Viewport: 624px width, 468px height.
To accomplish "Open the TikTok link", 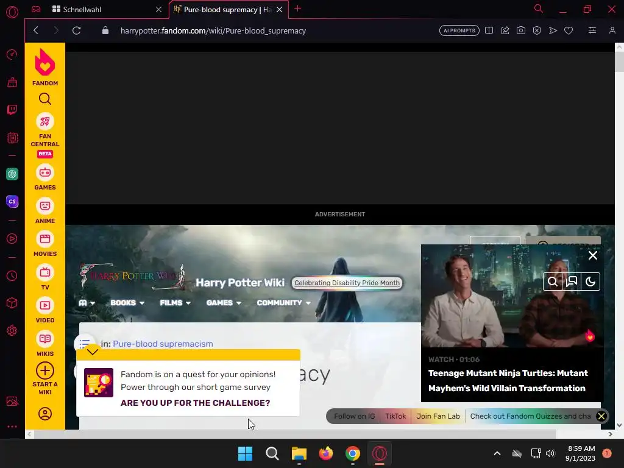I will pos(395,416).
